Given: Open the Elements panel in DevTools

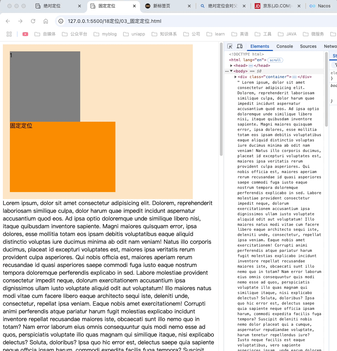Looking at the screenshot, I should [260, 46].
